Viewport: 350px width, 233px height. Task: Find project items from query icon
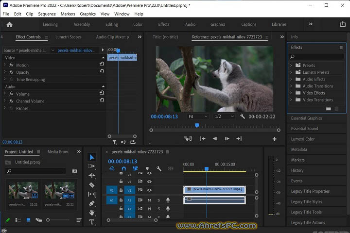pyautogui.click(x=75, y=171)
